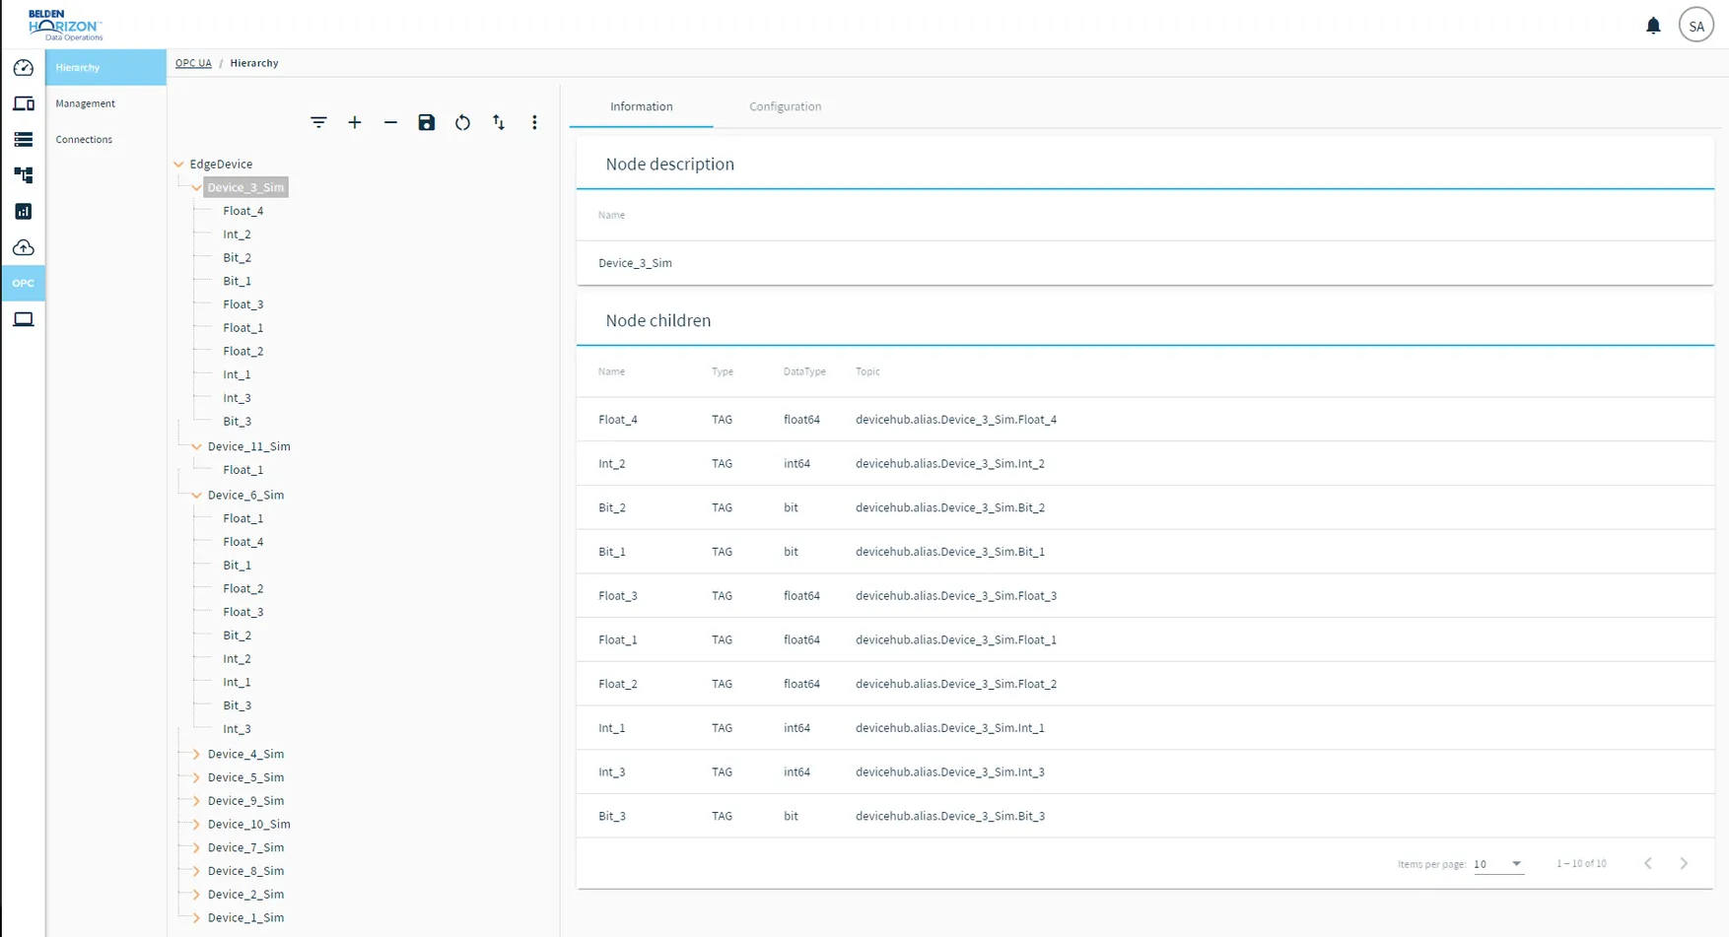Select Device_7_Sim in the tree
This screenshot has height=937, width=1729.
(x=245, y=847)
